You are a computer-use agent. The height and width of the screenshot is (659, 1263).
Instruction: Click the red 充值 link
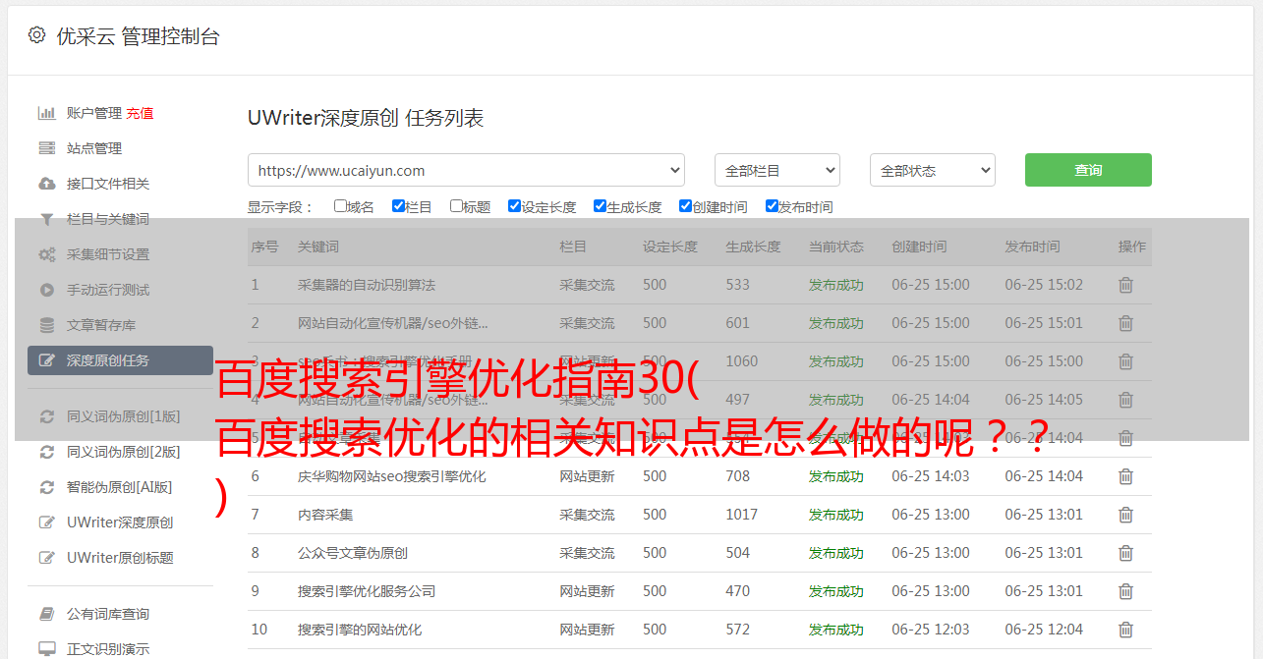coord(140,113)
